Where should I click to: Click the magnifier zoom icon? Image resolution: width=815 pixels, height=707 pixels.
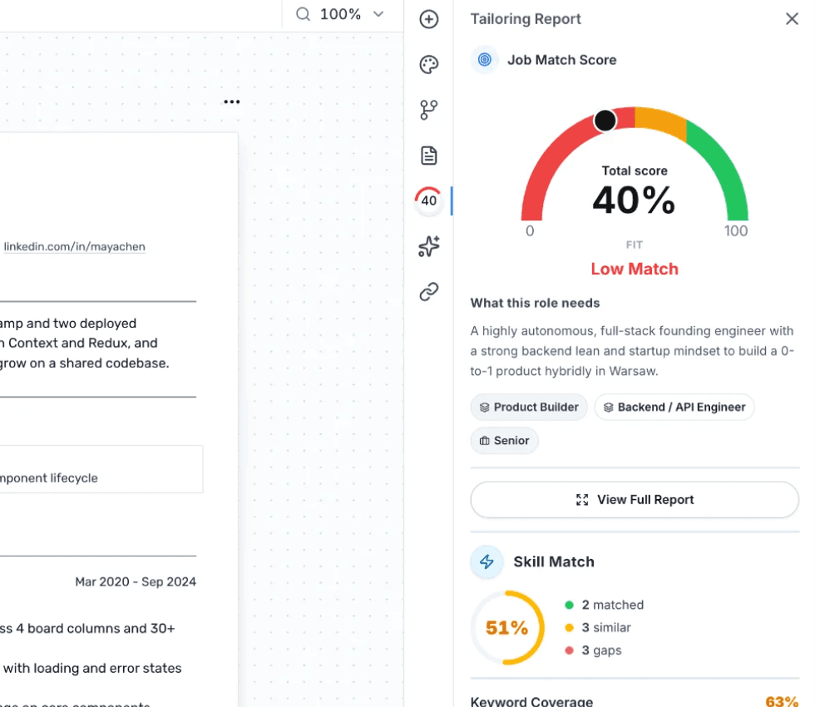pos(303,14)
